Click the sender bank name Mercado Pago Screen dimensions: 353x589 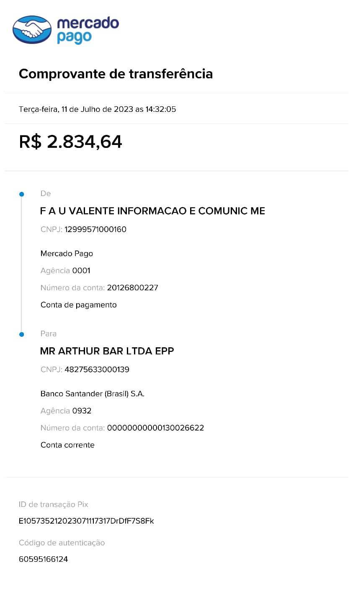pyautogui.click(x=67, y=253)
